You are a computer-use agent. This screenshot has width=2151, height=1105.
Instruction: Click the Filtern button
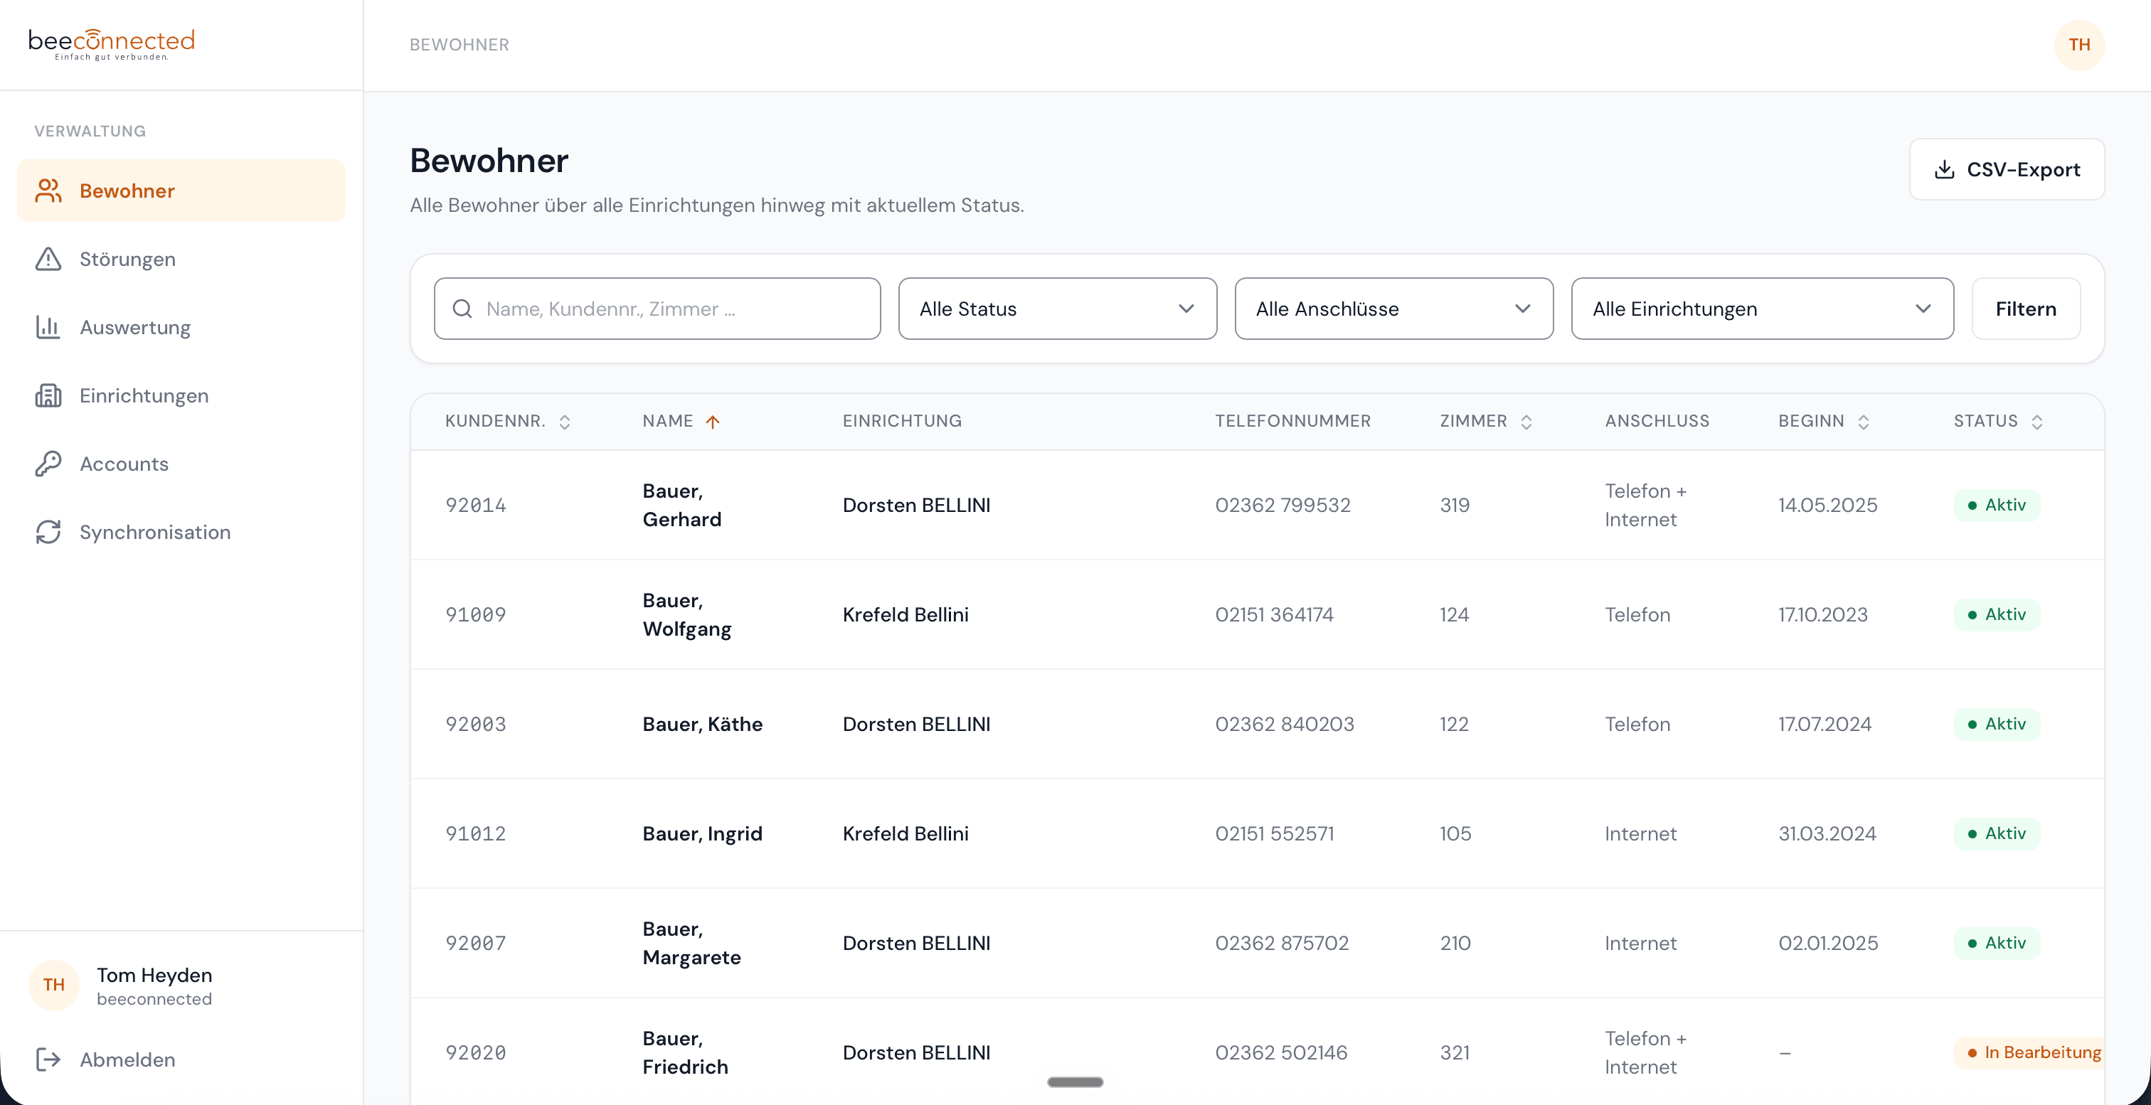(x=2026, y=309)
